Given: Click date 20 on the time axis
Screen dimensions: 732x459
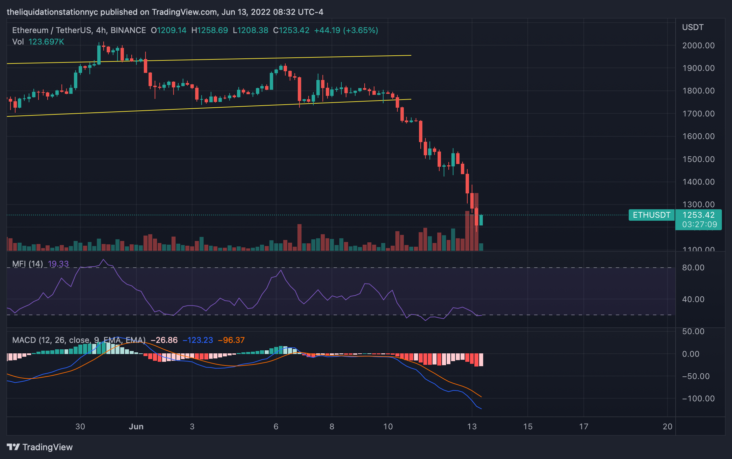Looking at the screenshot, I should [667, 427].
